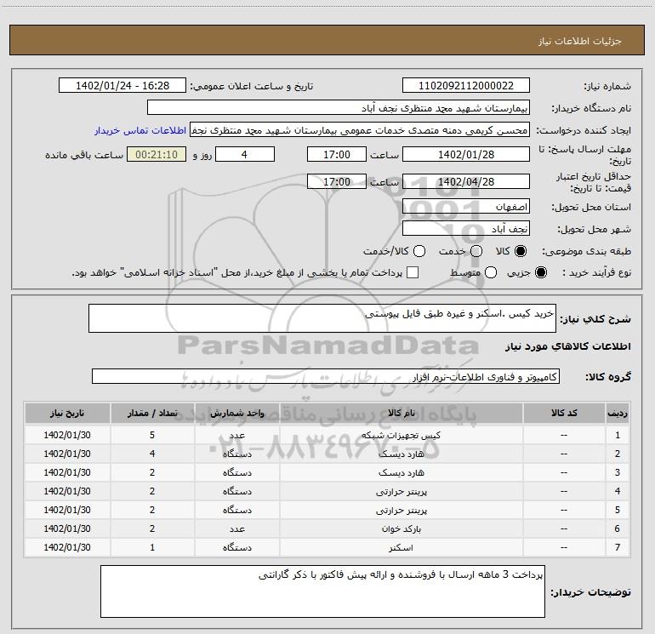The width and height of the screenshot is (655, 634).
Task: Open the اطلاعات تماس خریدار link
Action: click(x=140, y=130)
